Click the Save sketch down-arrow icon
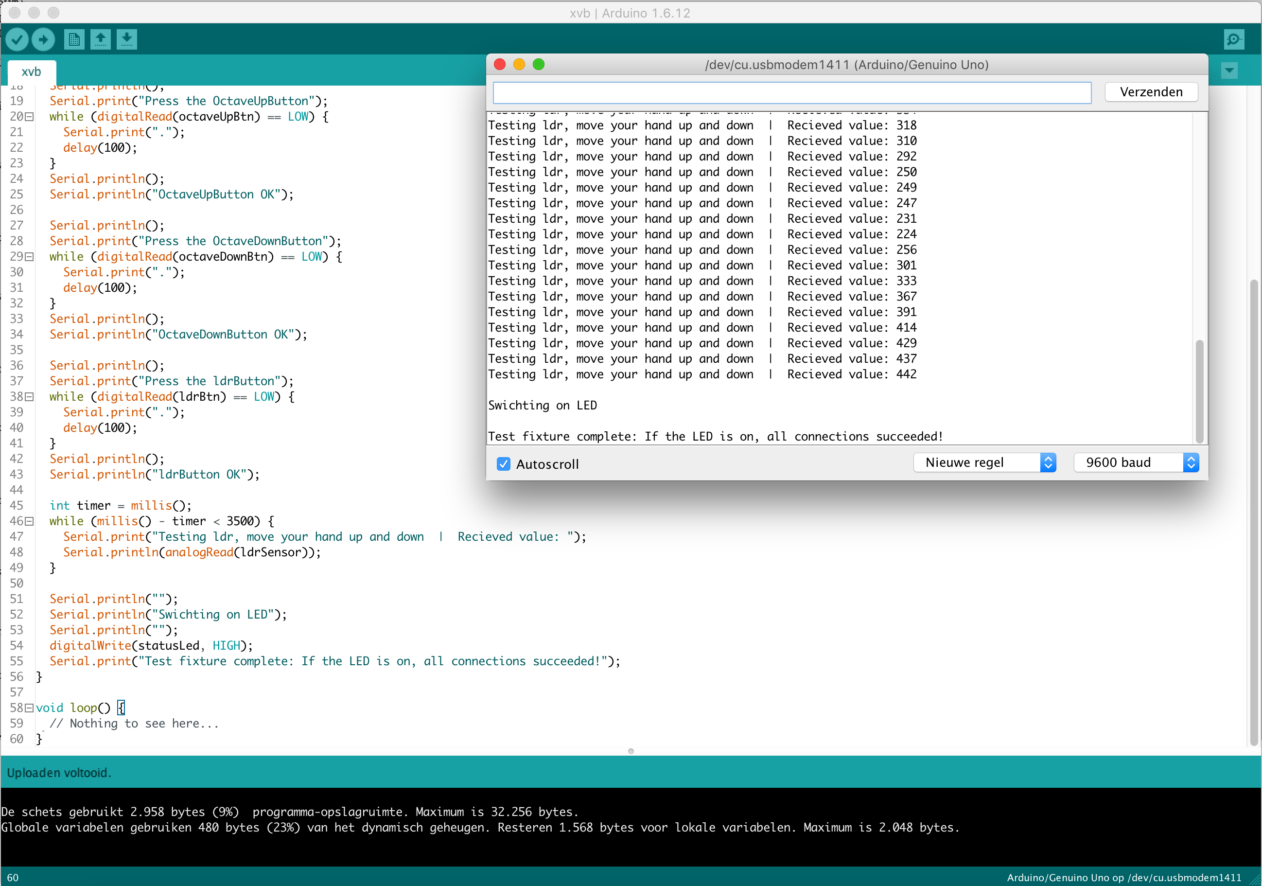This screenshot has height=886, width=1262. pos(126,39)
